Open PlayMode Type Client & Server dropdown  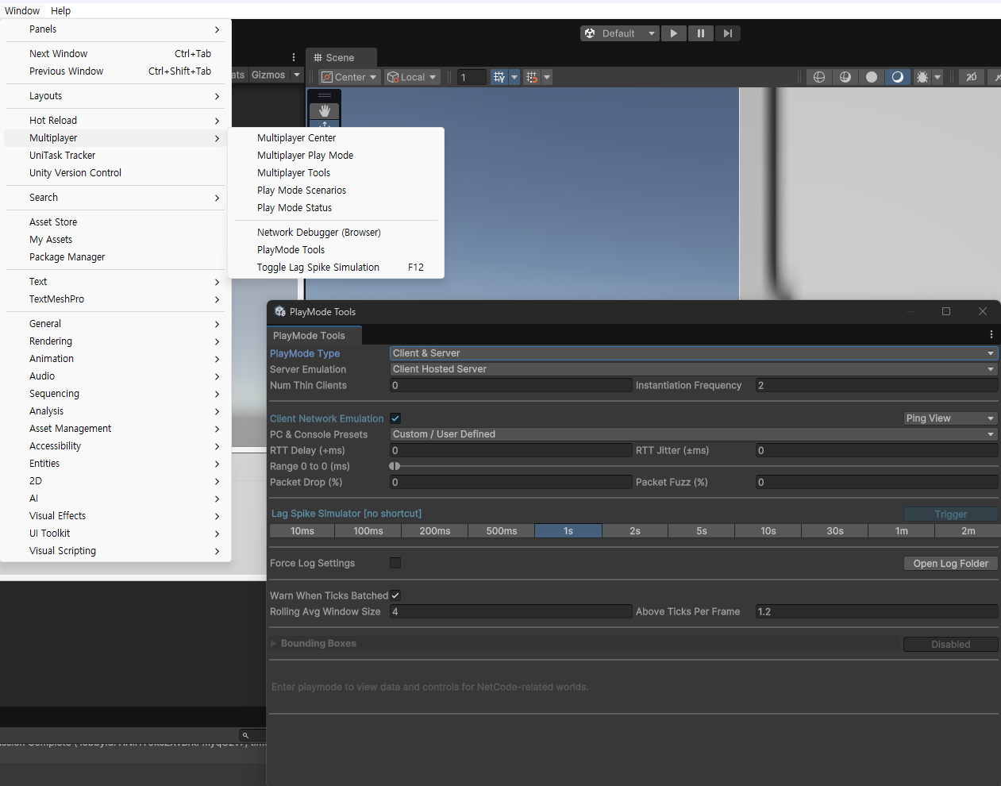693,353
